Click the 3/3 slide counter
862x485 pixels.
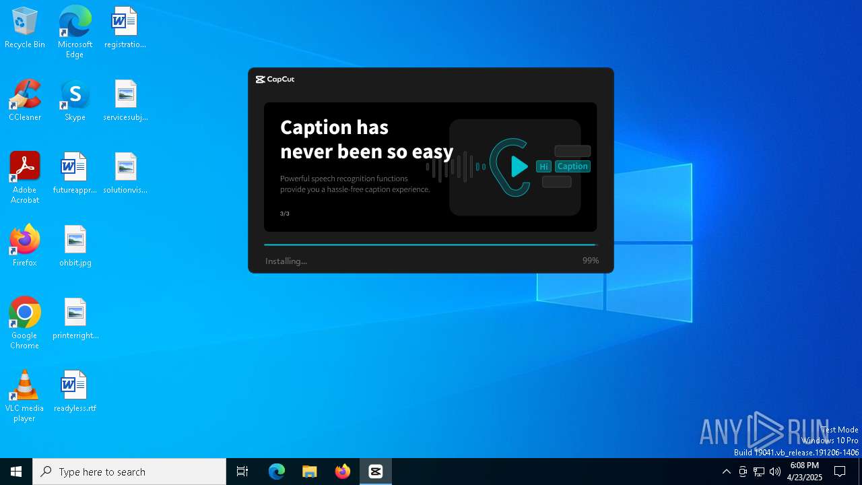(285, 214)
